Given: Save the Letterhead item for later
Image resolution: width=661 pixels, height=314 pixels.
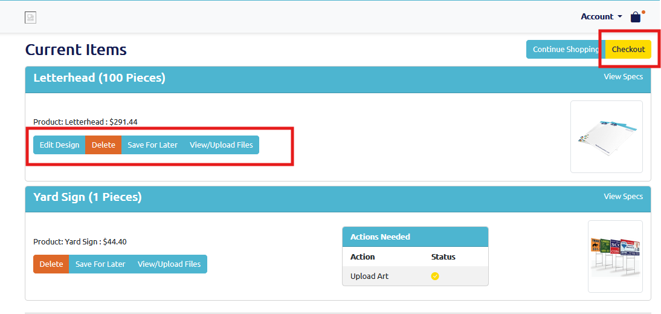Looking at the screenshot, I should point(152,145).
